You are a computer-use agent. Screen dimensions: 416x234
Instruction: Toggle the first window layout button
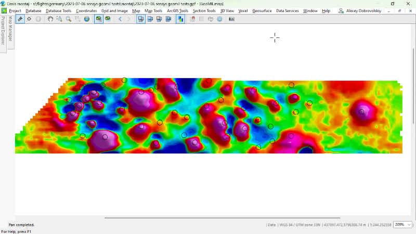coord(141,19)
